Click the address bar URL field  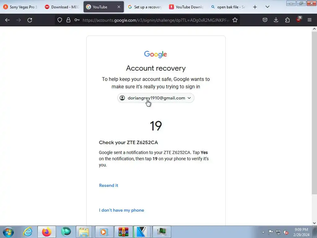pos(156,20)
